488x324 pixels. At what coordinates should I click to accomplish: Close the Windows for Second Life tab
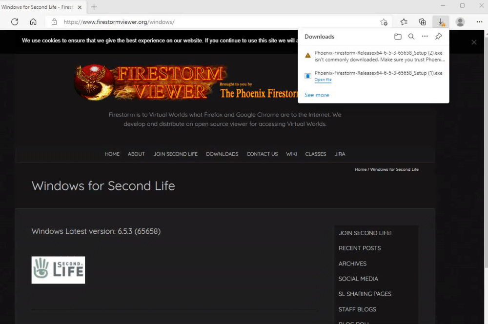pyautogui.click(x=80, y=7)
